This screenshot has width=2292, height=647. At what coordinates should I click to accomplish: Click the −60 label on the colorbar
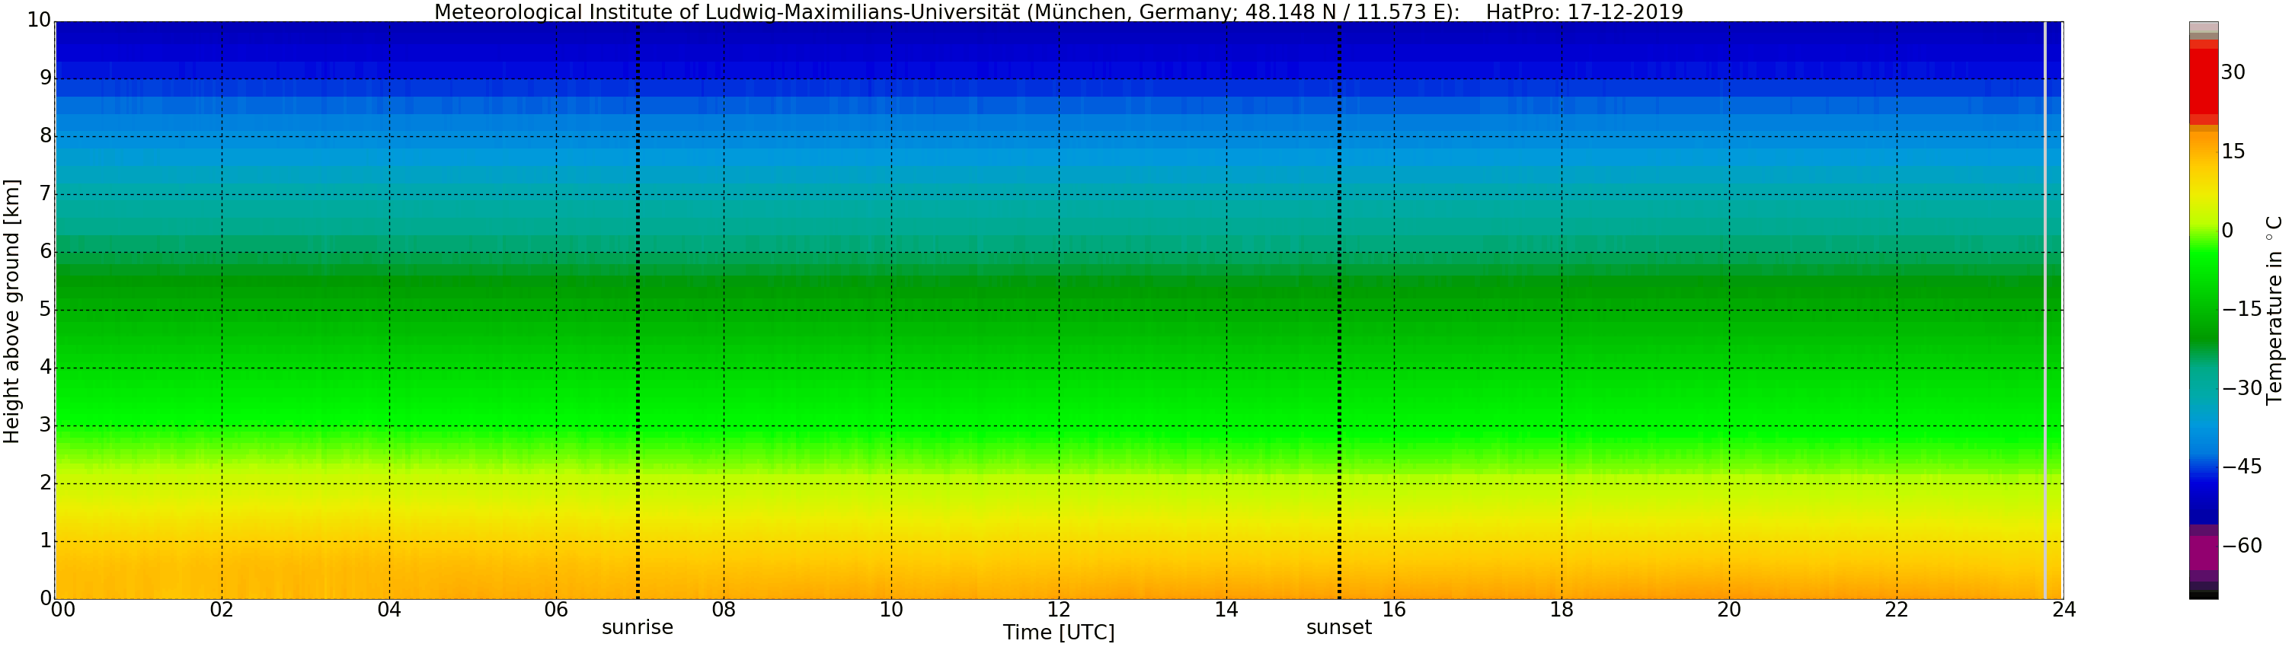2242,546
